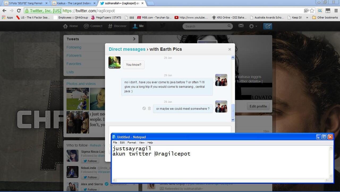Go back with the browser back arrow
The image size is (340, 192).
tap(4, 11)
